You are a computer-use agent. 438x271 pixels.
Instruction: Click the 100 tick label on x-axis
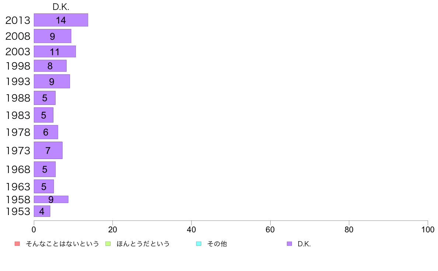point(428,230)
